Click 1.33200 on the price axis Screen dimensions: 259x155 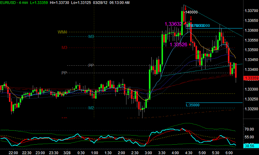tap(251, 109)
